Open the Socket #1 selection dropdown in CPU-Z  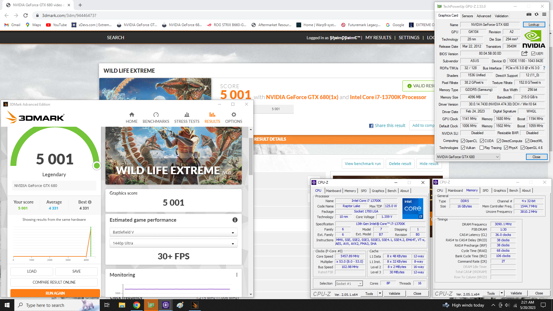pyautogui.click(x=349, y=284)
